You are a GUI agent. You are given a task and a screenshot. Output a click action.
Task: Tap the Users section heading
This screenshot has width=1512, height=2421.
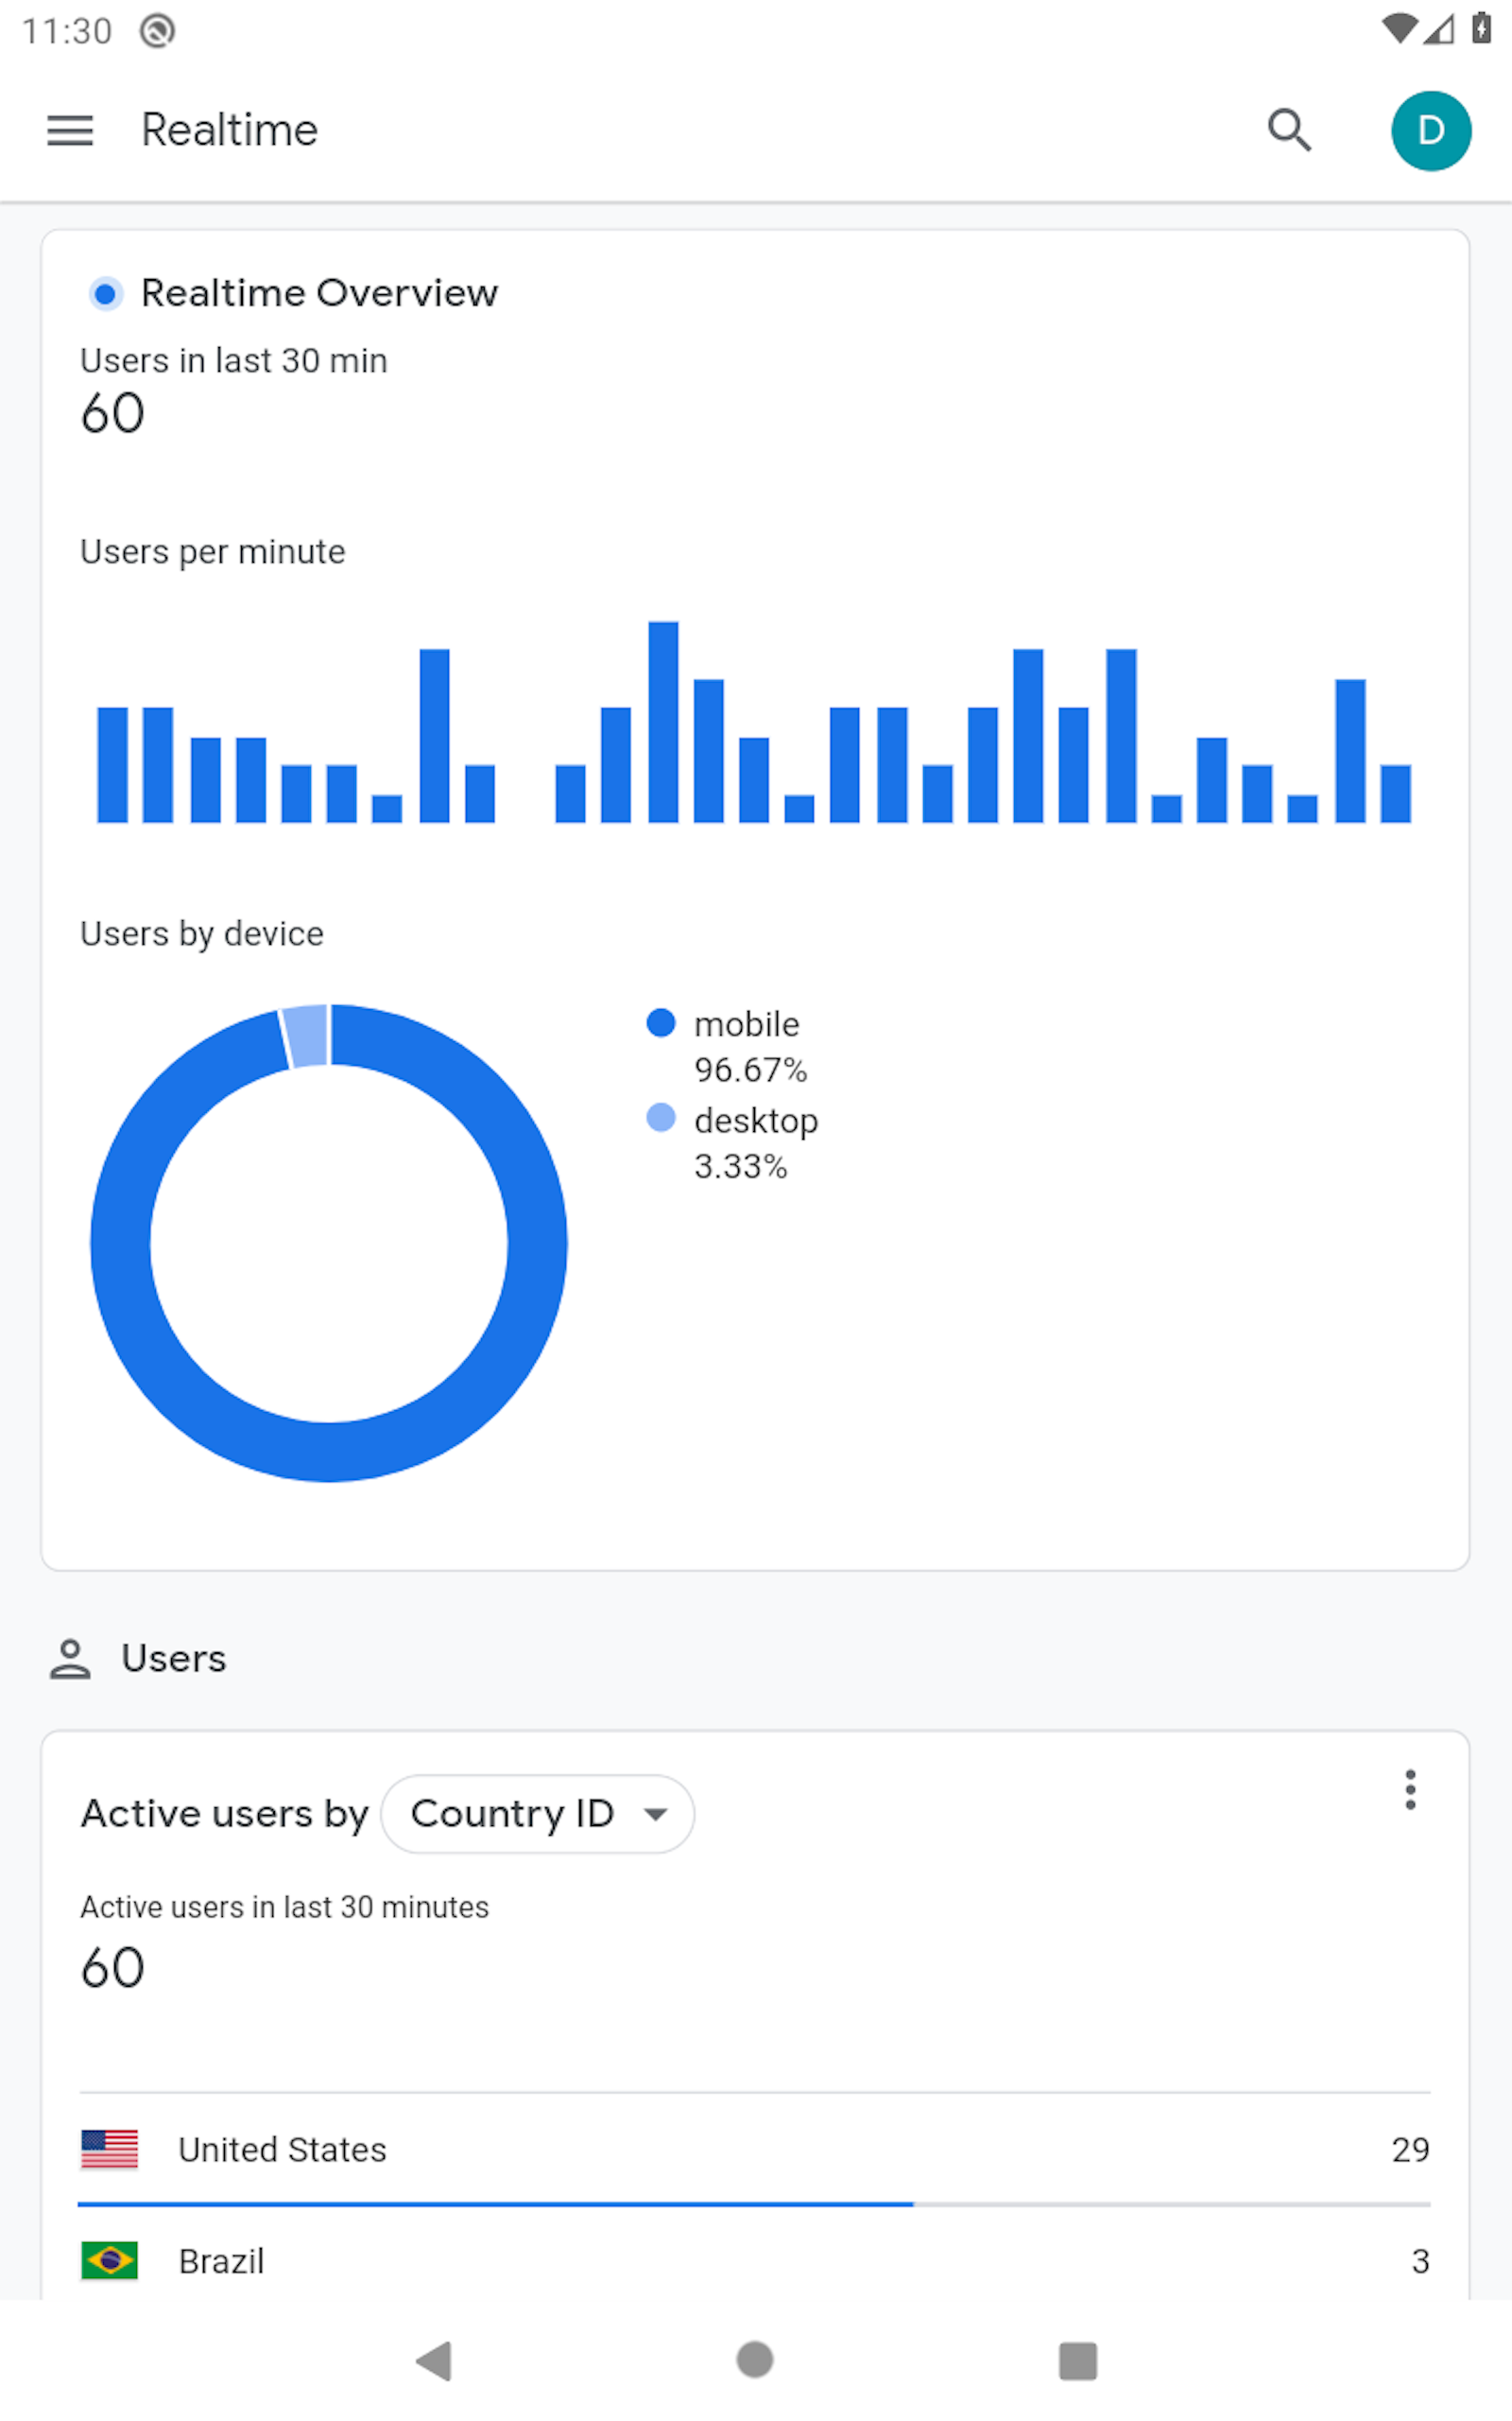point(174,1659)
